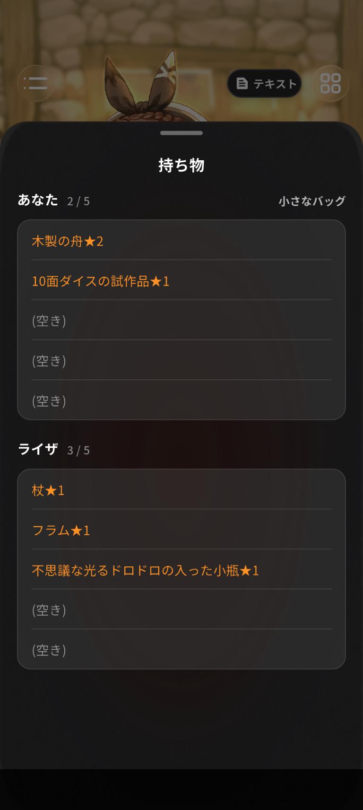Tap the bottom sheet drag handle
This screenshot has width=363, height=810.
(x=181, y=133)
